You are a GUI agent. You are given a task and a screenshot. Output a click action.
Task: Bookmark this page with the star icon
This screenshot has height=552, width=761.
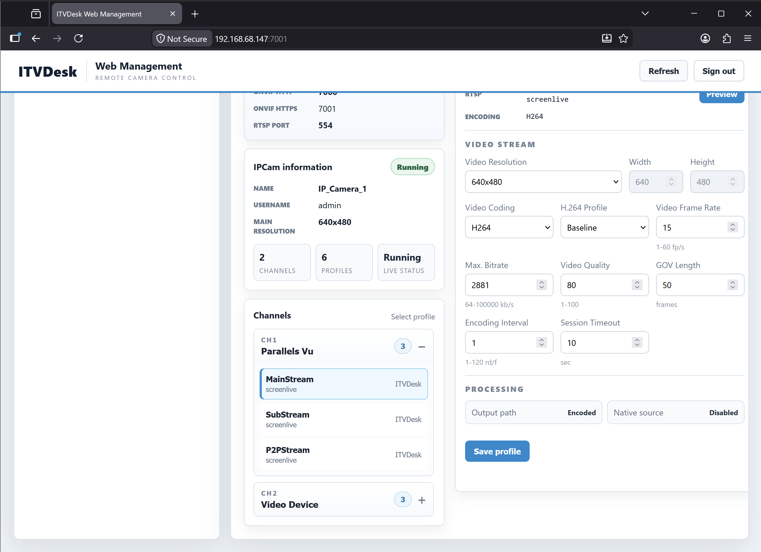tap(623, 39)
